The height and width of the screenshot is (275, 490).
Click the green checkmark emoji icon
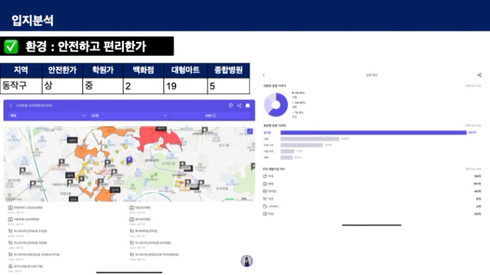11,46
